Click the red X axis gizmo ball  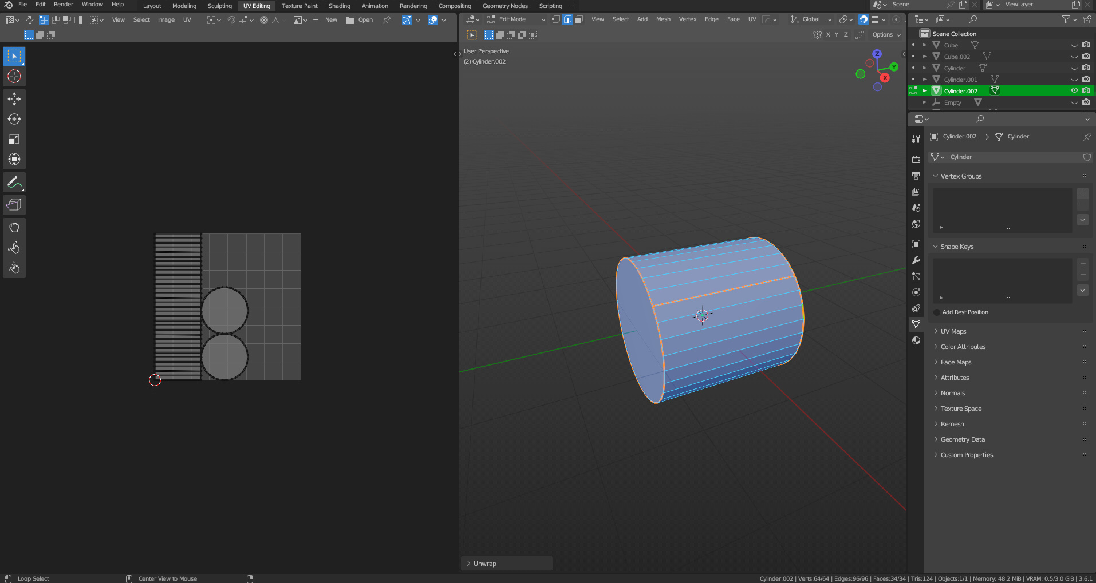click(885, 78)
